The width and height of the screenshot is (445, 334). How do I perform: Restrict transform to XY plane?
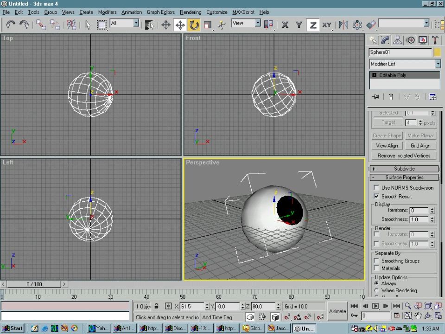(327, 25)
